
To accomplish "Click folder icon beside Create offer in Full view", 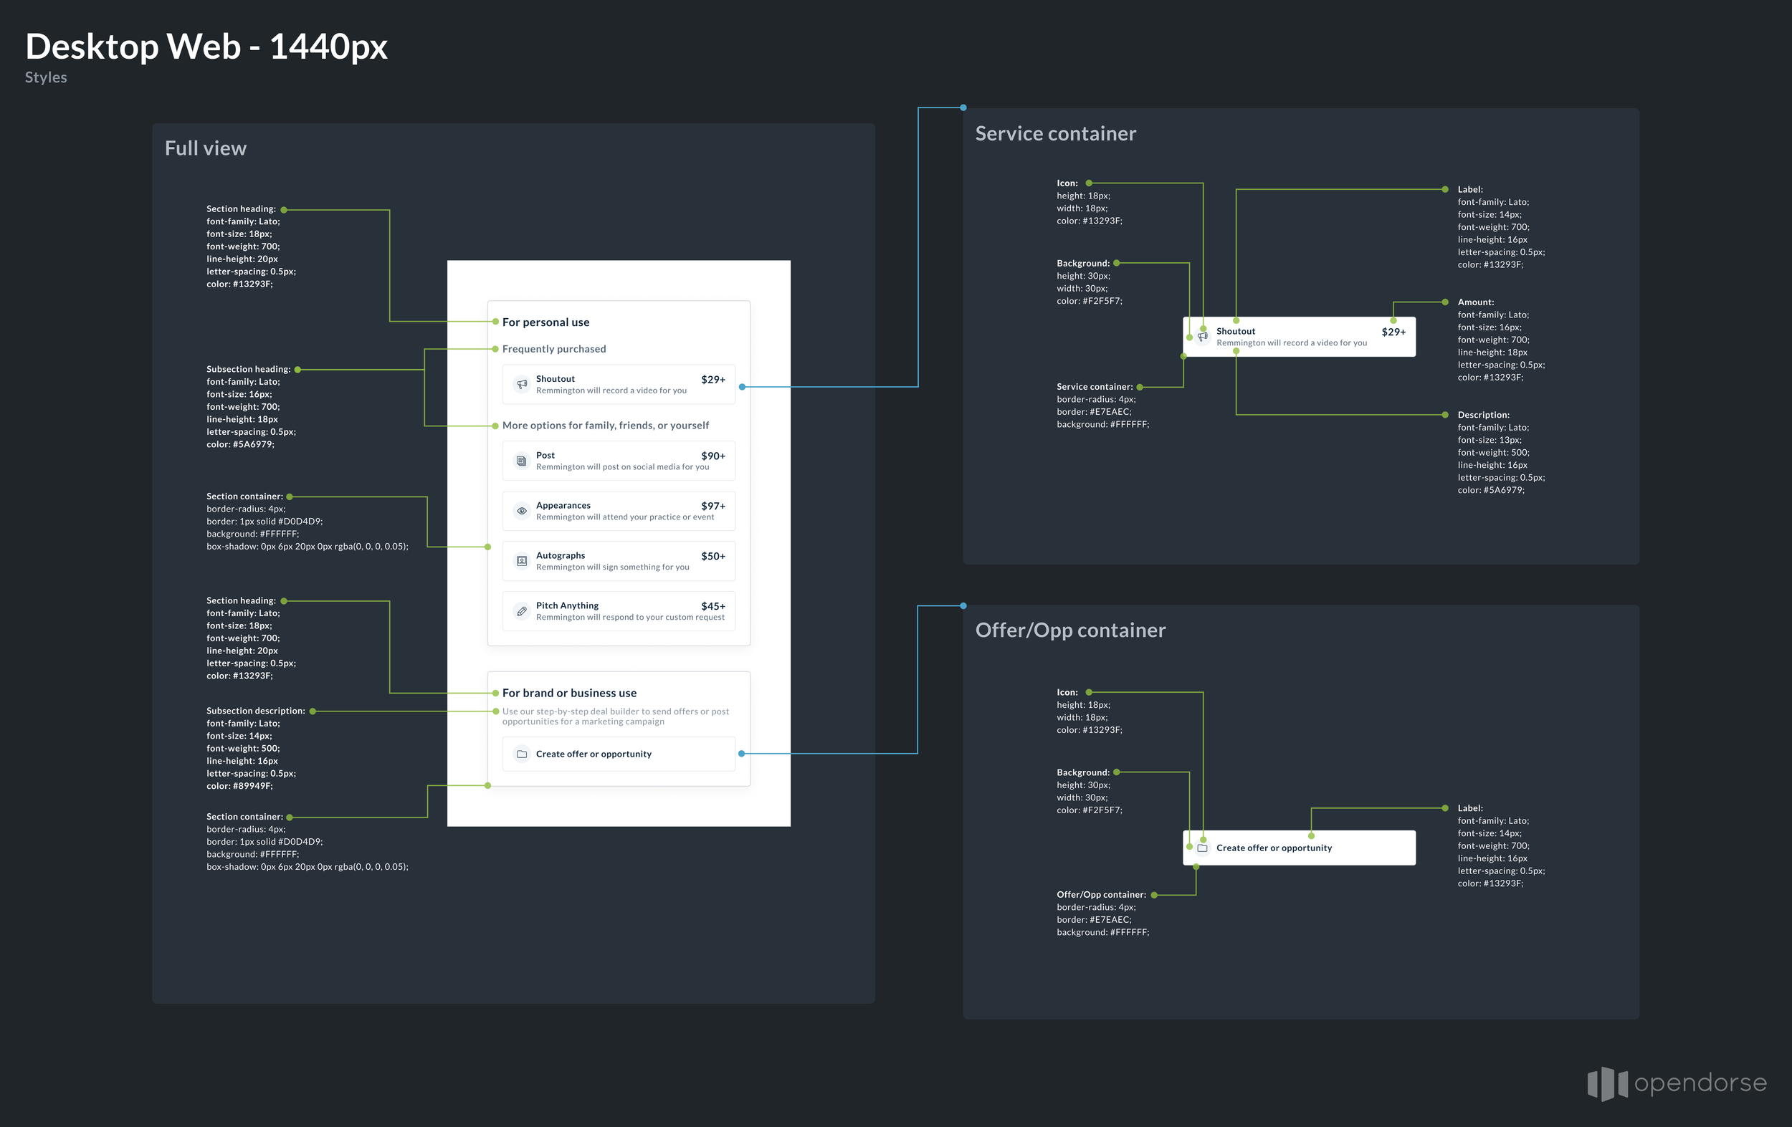I will pos(522,754).
